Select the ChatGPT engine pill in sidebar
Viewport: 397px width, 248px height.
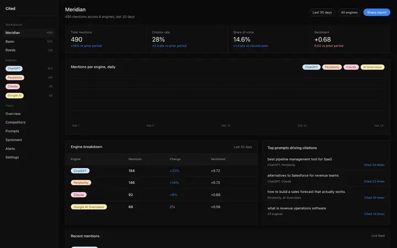point(14,68)
